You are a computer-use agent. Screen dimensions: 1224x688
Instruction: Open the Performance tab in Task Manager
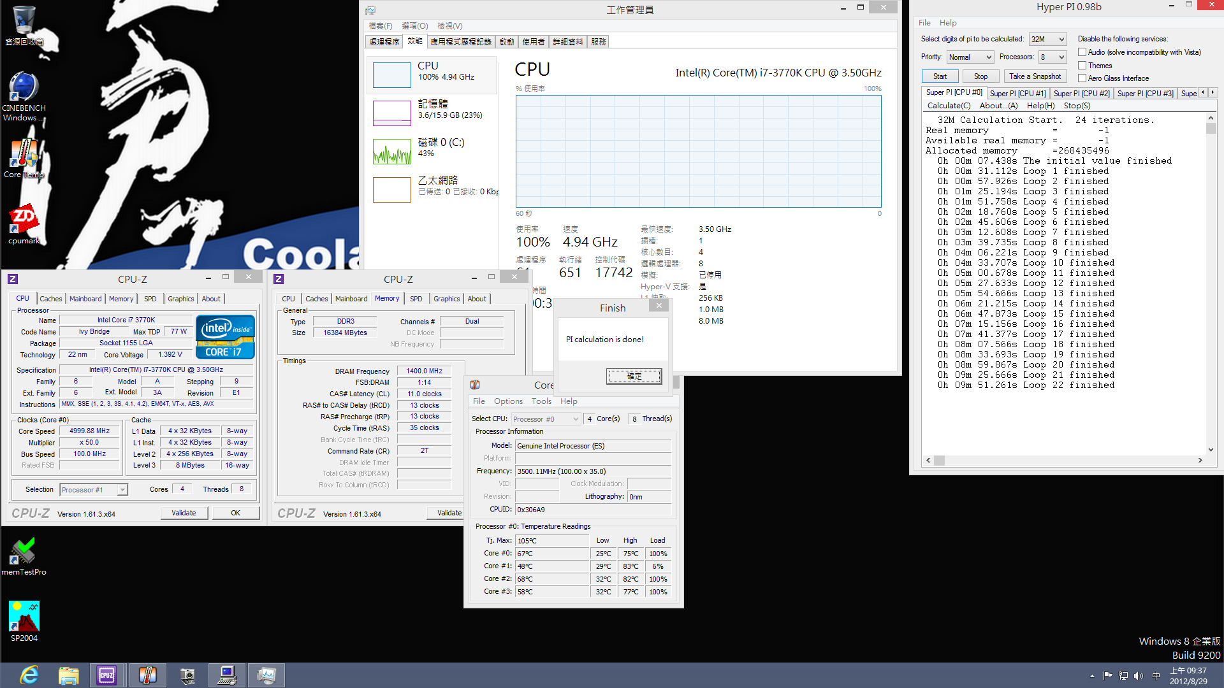(x=415, y=41)
